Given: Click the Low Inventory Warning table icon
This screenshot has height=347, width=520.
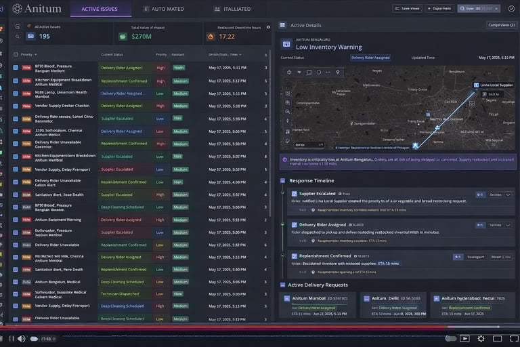Looking at the screenshot, I should [x=286, y=44].
